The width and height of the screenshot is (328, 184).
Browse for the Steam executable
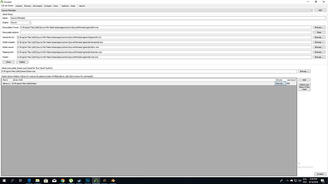[x=304, y=71]
